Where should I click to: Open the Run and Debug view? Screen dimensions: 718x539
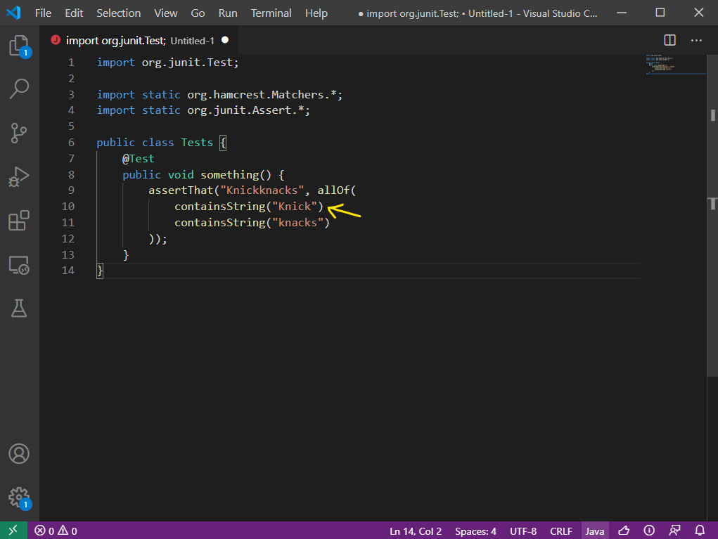click(x=19, y=177)
